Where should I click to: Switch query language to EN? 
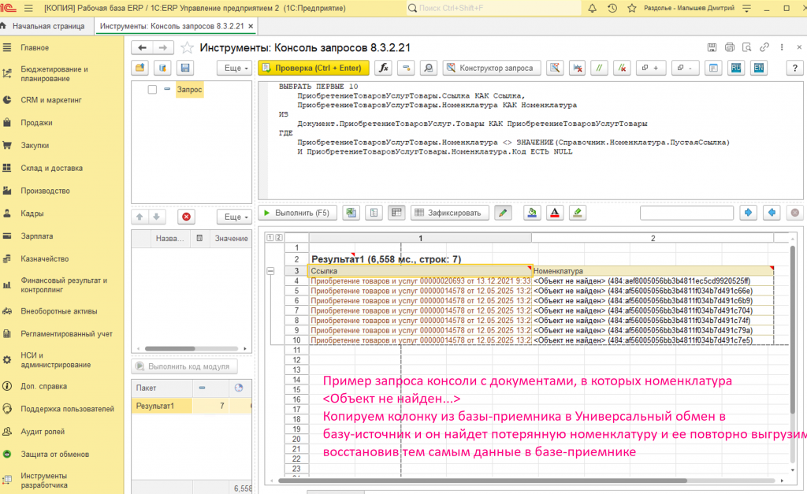pyautogui.click(x=759, y=68)
